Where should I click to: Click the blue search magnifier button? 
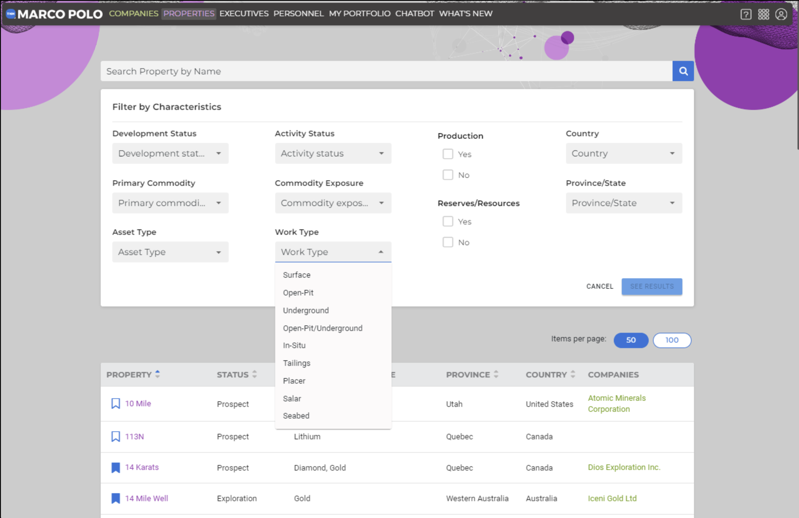(683, 71)
